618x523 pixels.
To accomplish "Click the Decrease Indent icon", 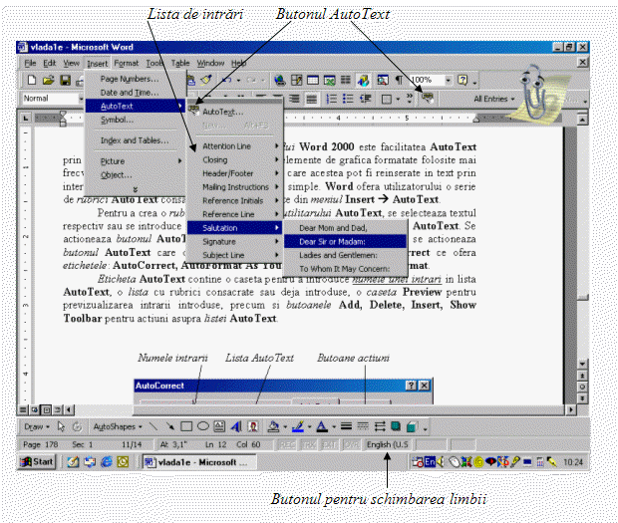I will point(366,99).
